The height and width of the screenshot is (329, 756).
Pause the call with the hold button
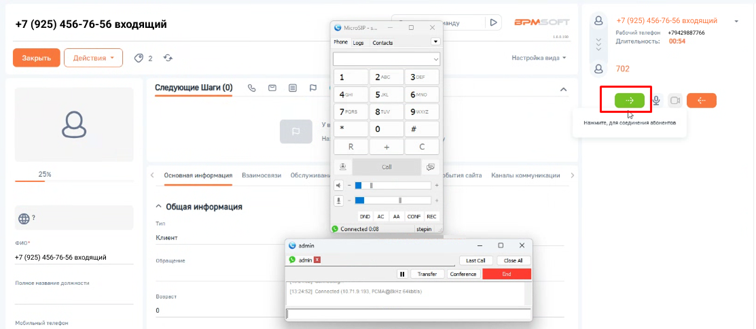(x=402, y=274)
